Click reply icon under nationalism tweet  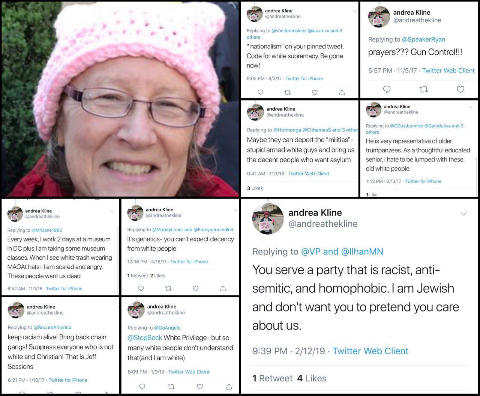261,92
